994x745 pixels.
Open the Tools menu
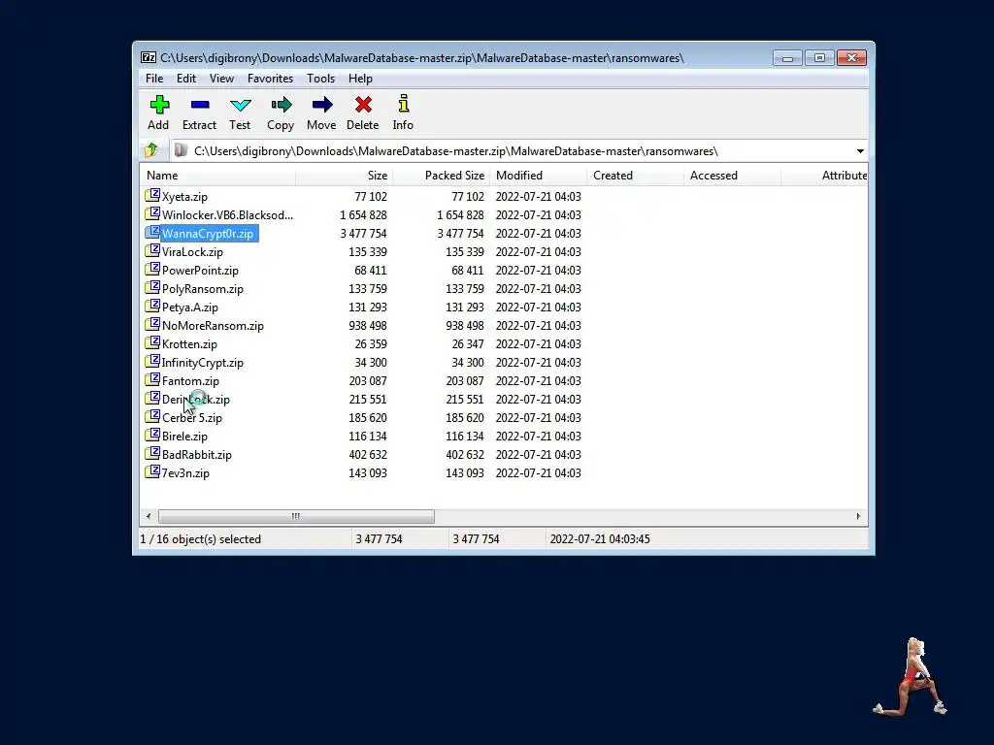(x=320, y=79)
